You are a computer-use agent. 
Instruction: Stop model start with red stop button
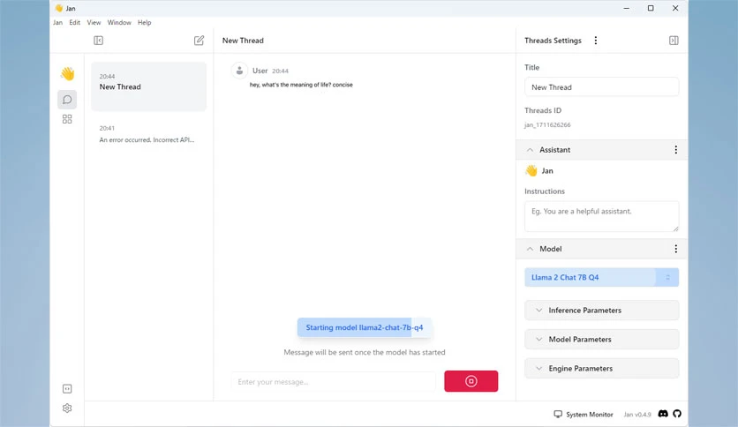471,381
